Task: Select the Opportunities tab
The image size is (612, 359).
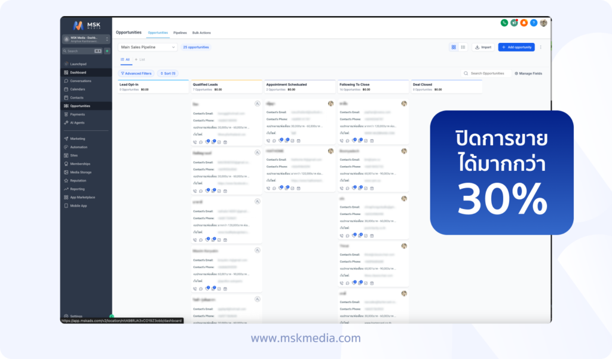Action: coord(158,33)
